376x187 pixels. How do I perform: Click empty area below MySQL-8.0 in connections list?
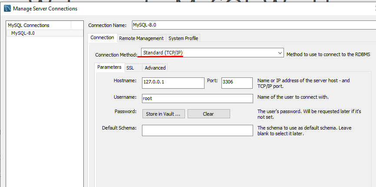tap(44, 109)
